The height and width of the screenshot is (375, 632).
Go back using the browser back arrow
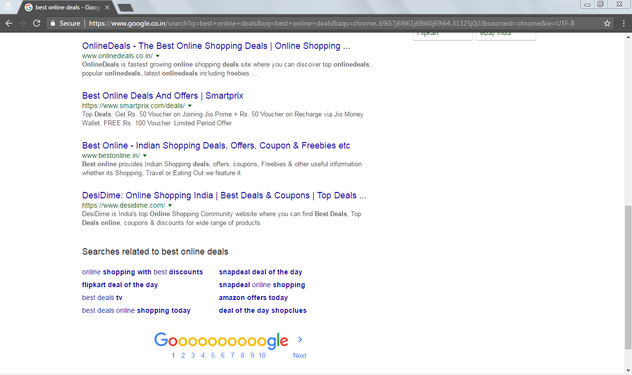coord(8,23)
